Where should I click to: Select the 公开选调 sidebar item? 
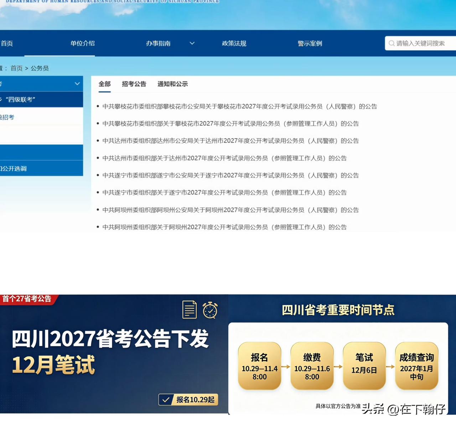click(41, 169)
